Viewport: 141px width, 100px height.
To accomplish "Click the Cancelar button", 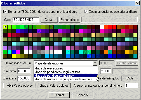I will [x=83, y=95].
